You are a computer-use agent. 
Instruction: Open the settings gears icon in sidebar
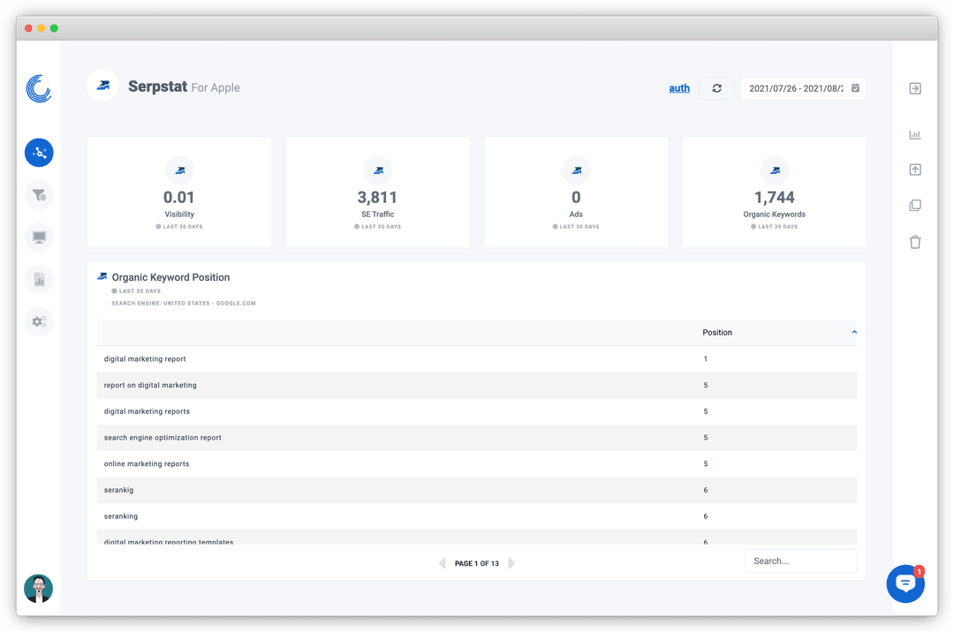click(x=39, y=321)
